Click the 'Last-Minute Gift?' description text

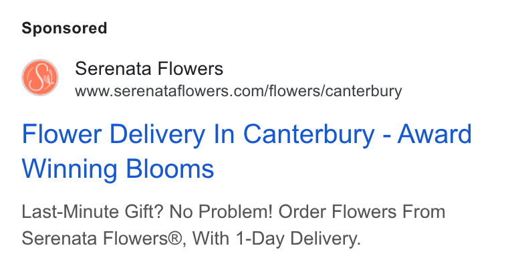click(x=93, y=212)
